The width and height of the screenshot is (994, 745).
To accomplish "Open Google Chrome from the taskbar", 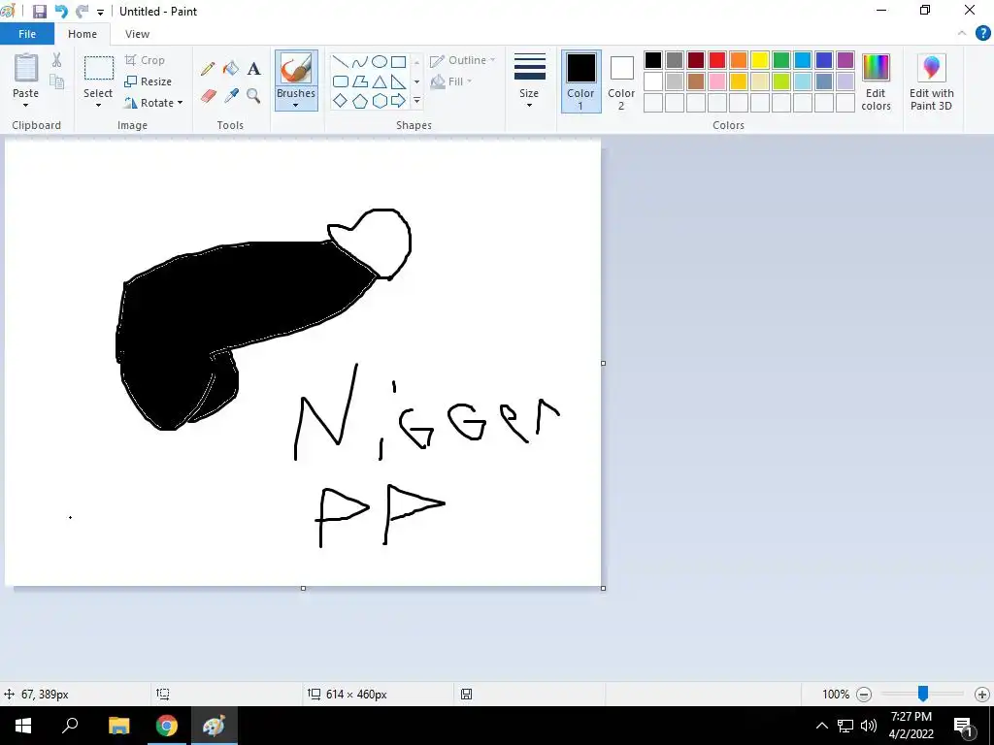I will pyautogui.click(x=167, y=726).
